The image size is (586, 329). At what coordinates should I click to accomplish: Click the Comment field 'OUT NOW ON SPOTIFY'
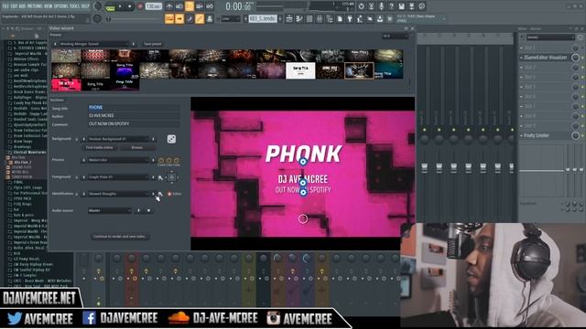(134, 124)
